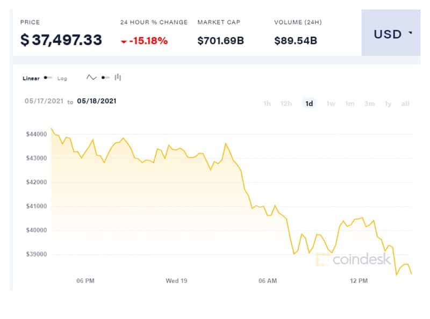
Task: Switch to the 1h time range
Action: coord(267,104)
